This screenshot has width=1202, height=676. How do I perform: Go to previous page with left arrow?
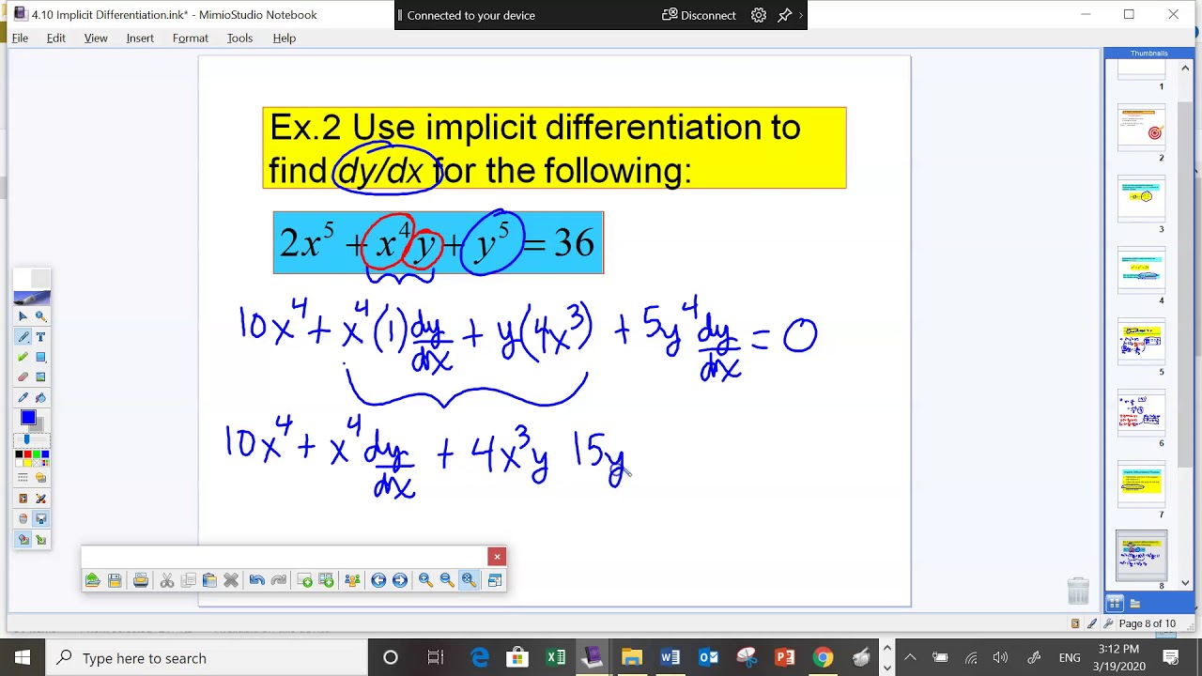(378, 580)
